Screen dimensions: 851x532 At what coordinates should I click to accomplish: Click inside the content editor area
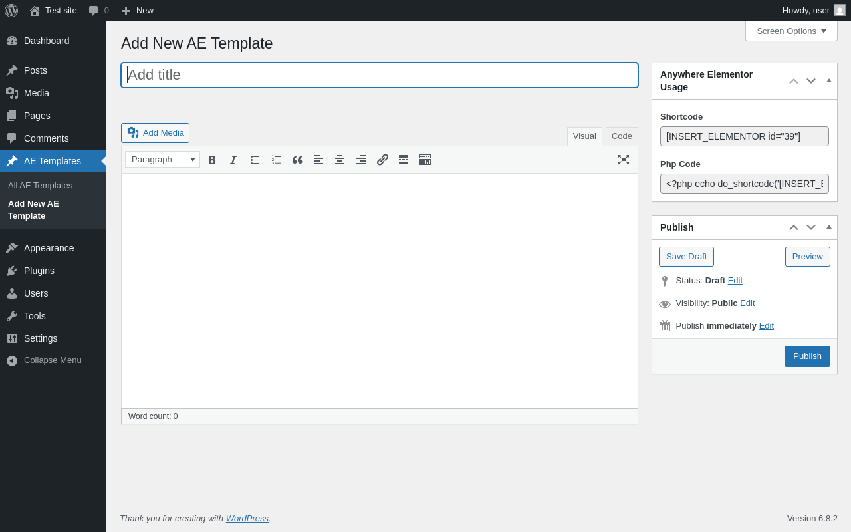point(380,291)
